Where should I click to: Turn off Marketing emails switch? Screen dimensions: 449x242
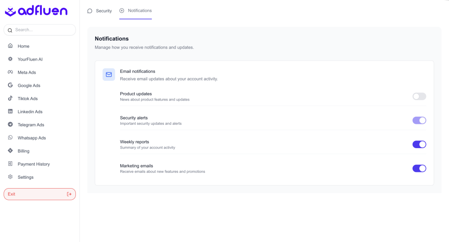pyautogui.click(x=419, y=168)
